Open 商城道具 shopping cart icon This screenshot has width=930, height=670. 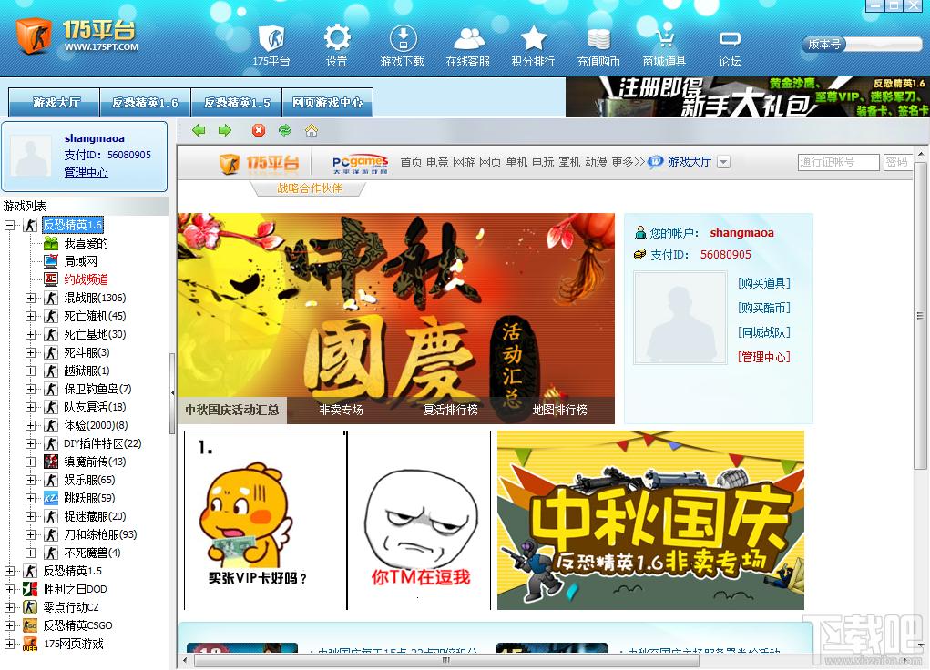pyautogui.click(x=664, y=38)
